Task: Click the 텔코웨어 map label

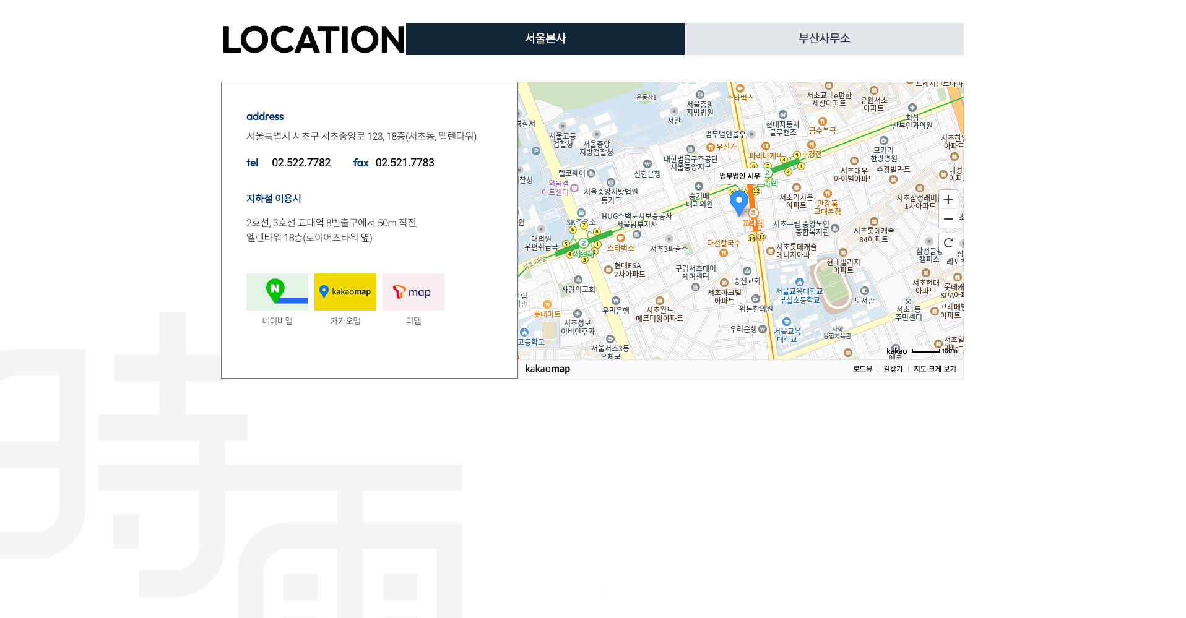Action: (571, 173)
